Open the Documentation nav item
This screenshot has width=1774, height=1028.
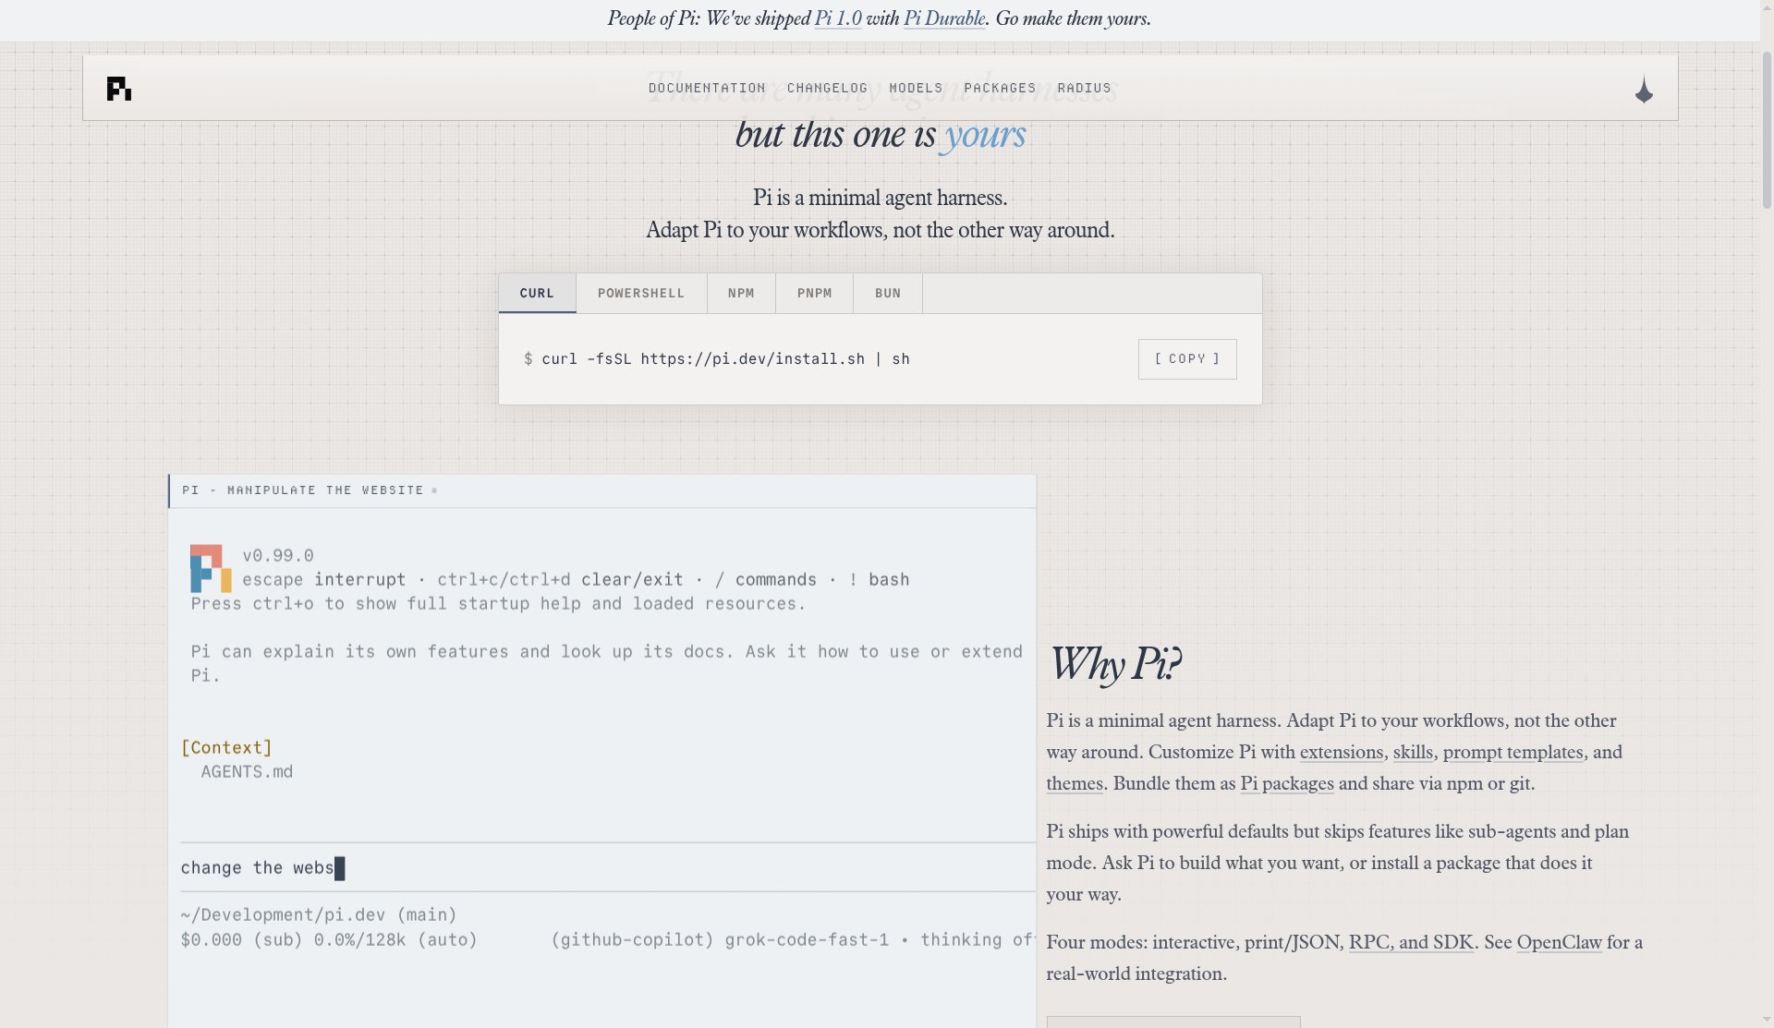point(707,88)
